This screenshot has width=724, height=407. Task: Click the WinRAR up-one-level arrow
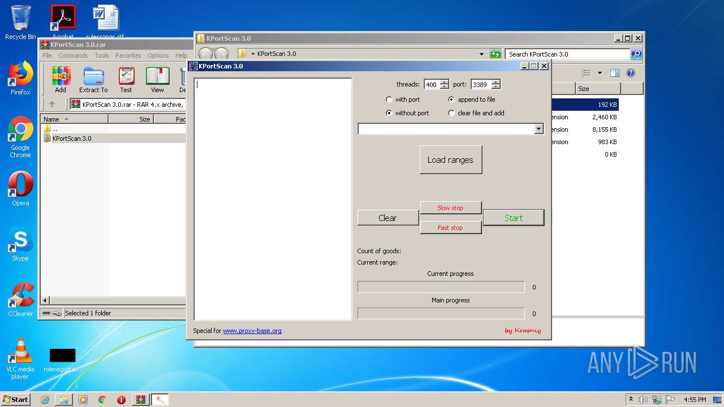click(52, 104)
